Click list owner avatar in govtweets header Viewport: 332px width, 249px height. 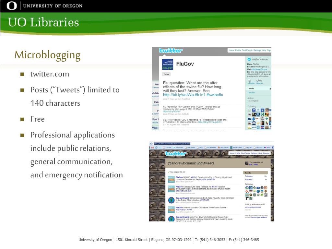point(247,163)
